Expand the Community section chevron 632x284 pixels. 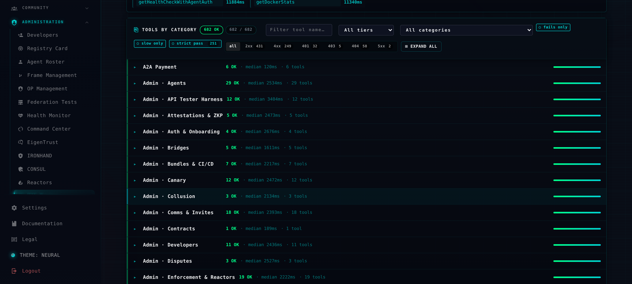tap(87, 8)
